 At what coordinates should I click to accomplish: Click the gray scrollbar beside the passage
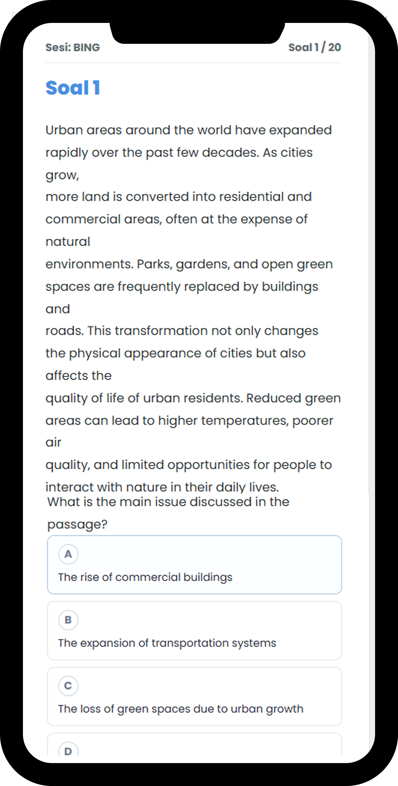[372, 270]
